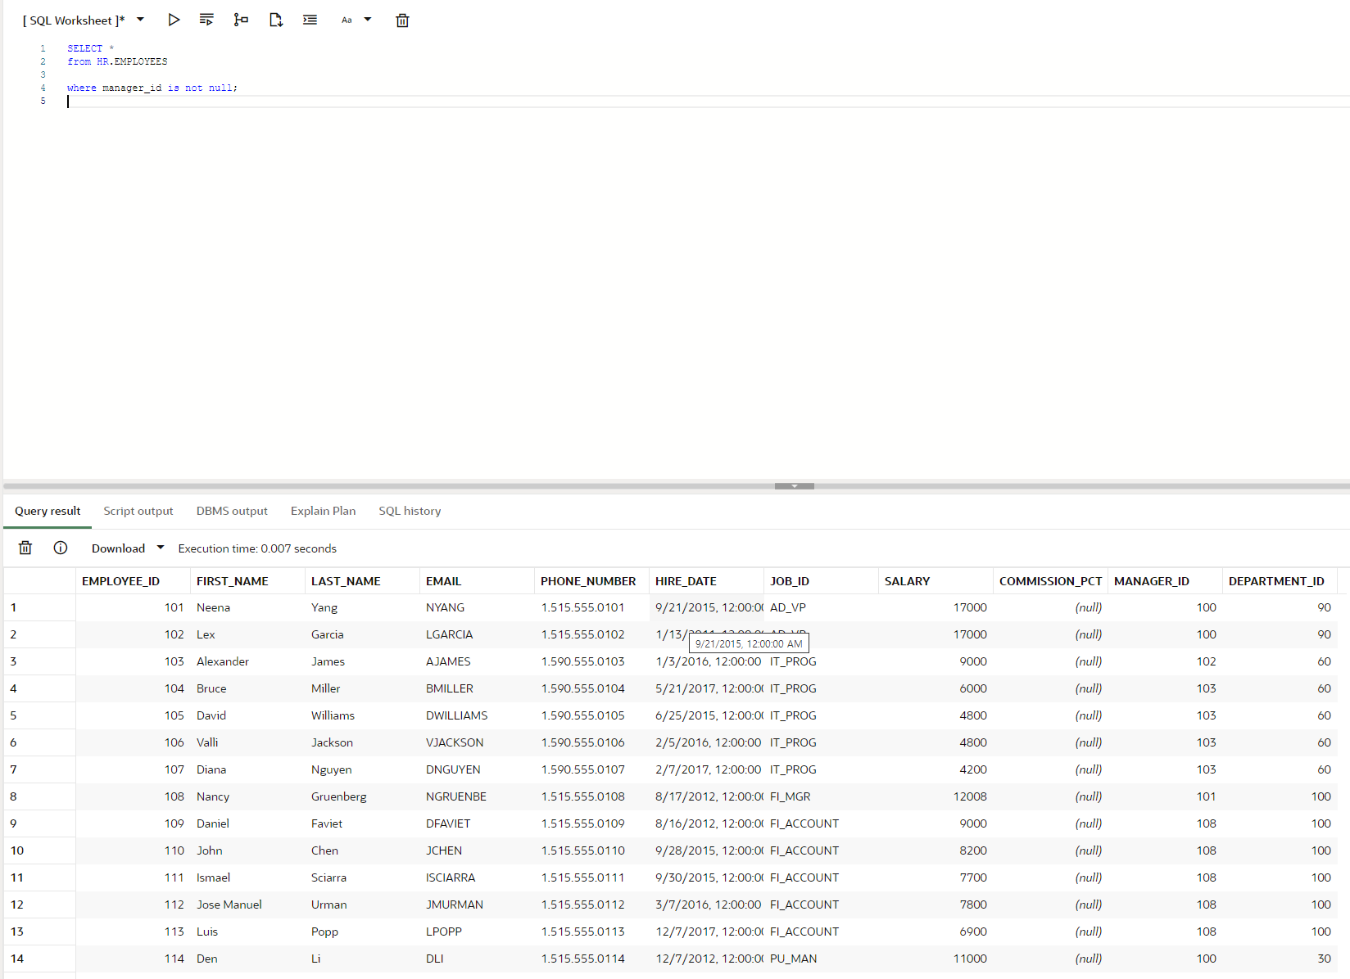
Task: Run the SQL statement with the play icon
Action: 174,20
